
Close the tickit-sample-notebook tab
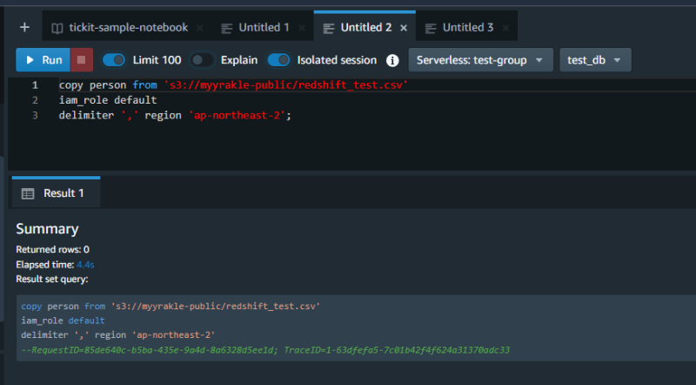click(x=200, y=28)
